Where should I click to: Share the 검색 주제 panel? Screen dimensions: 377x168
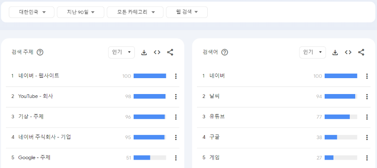click(170, 52)
